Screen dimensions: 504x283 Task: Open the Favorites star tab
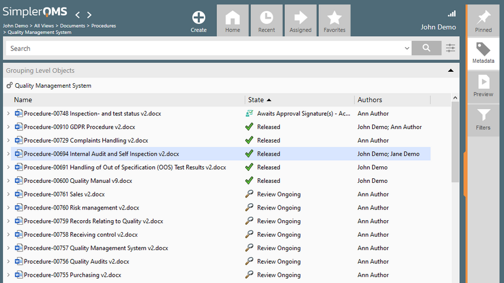coord(334,20)
